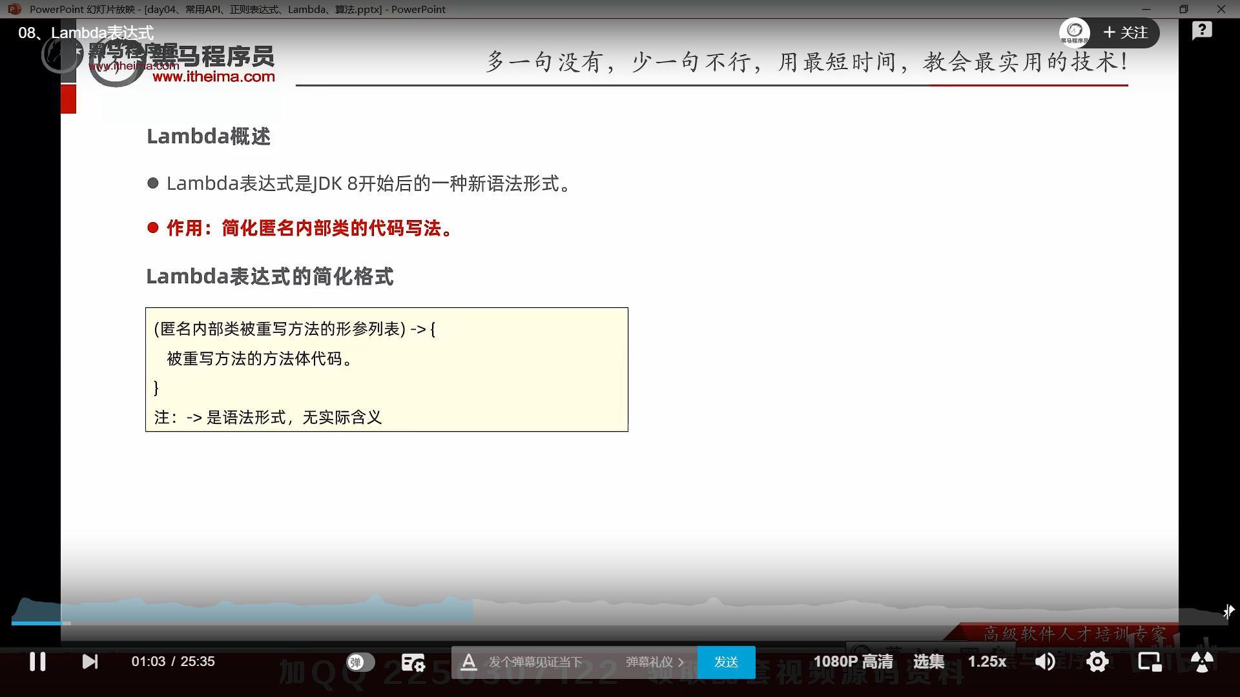Click the last icon in the player bar
Image resolution: width=1240 pixels, height=697 pixels.
pyautogui.click(x=1201, y=662)
